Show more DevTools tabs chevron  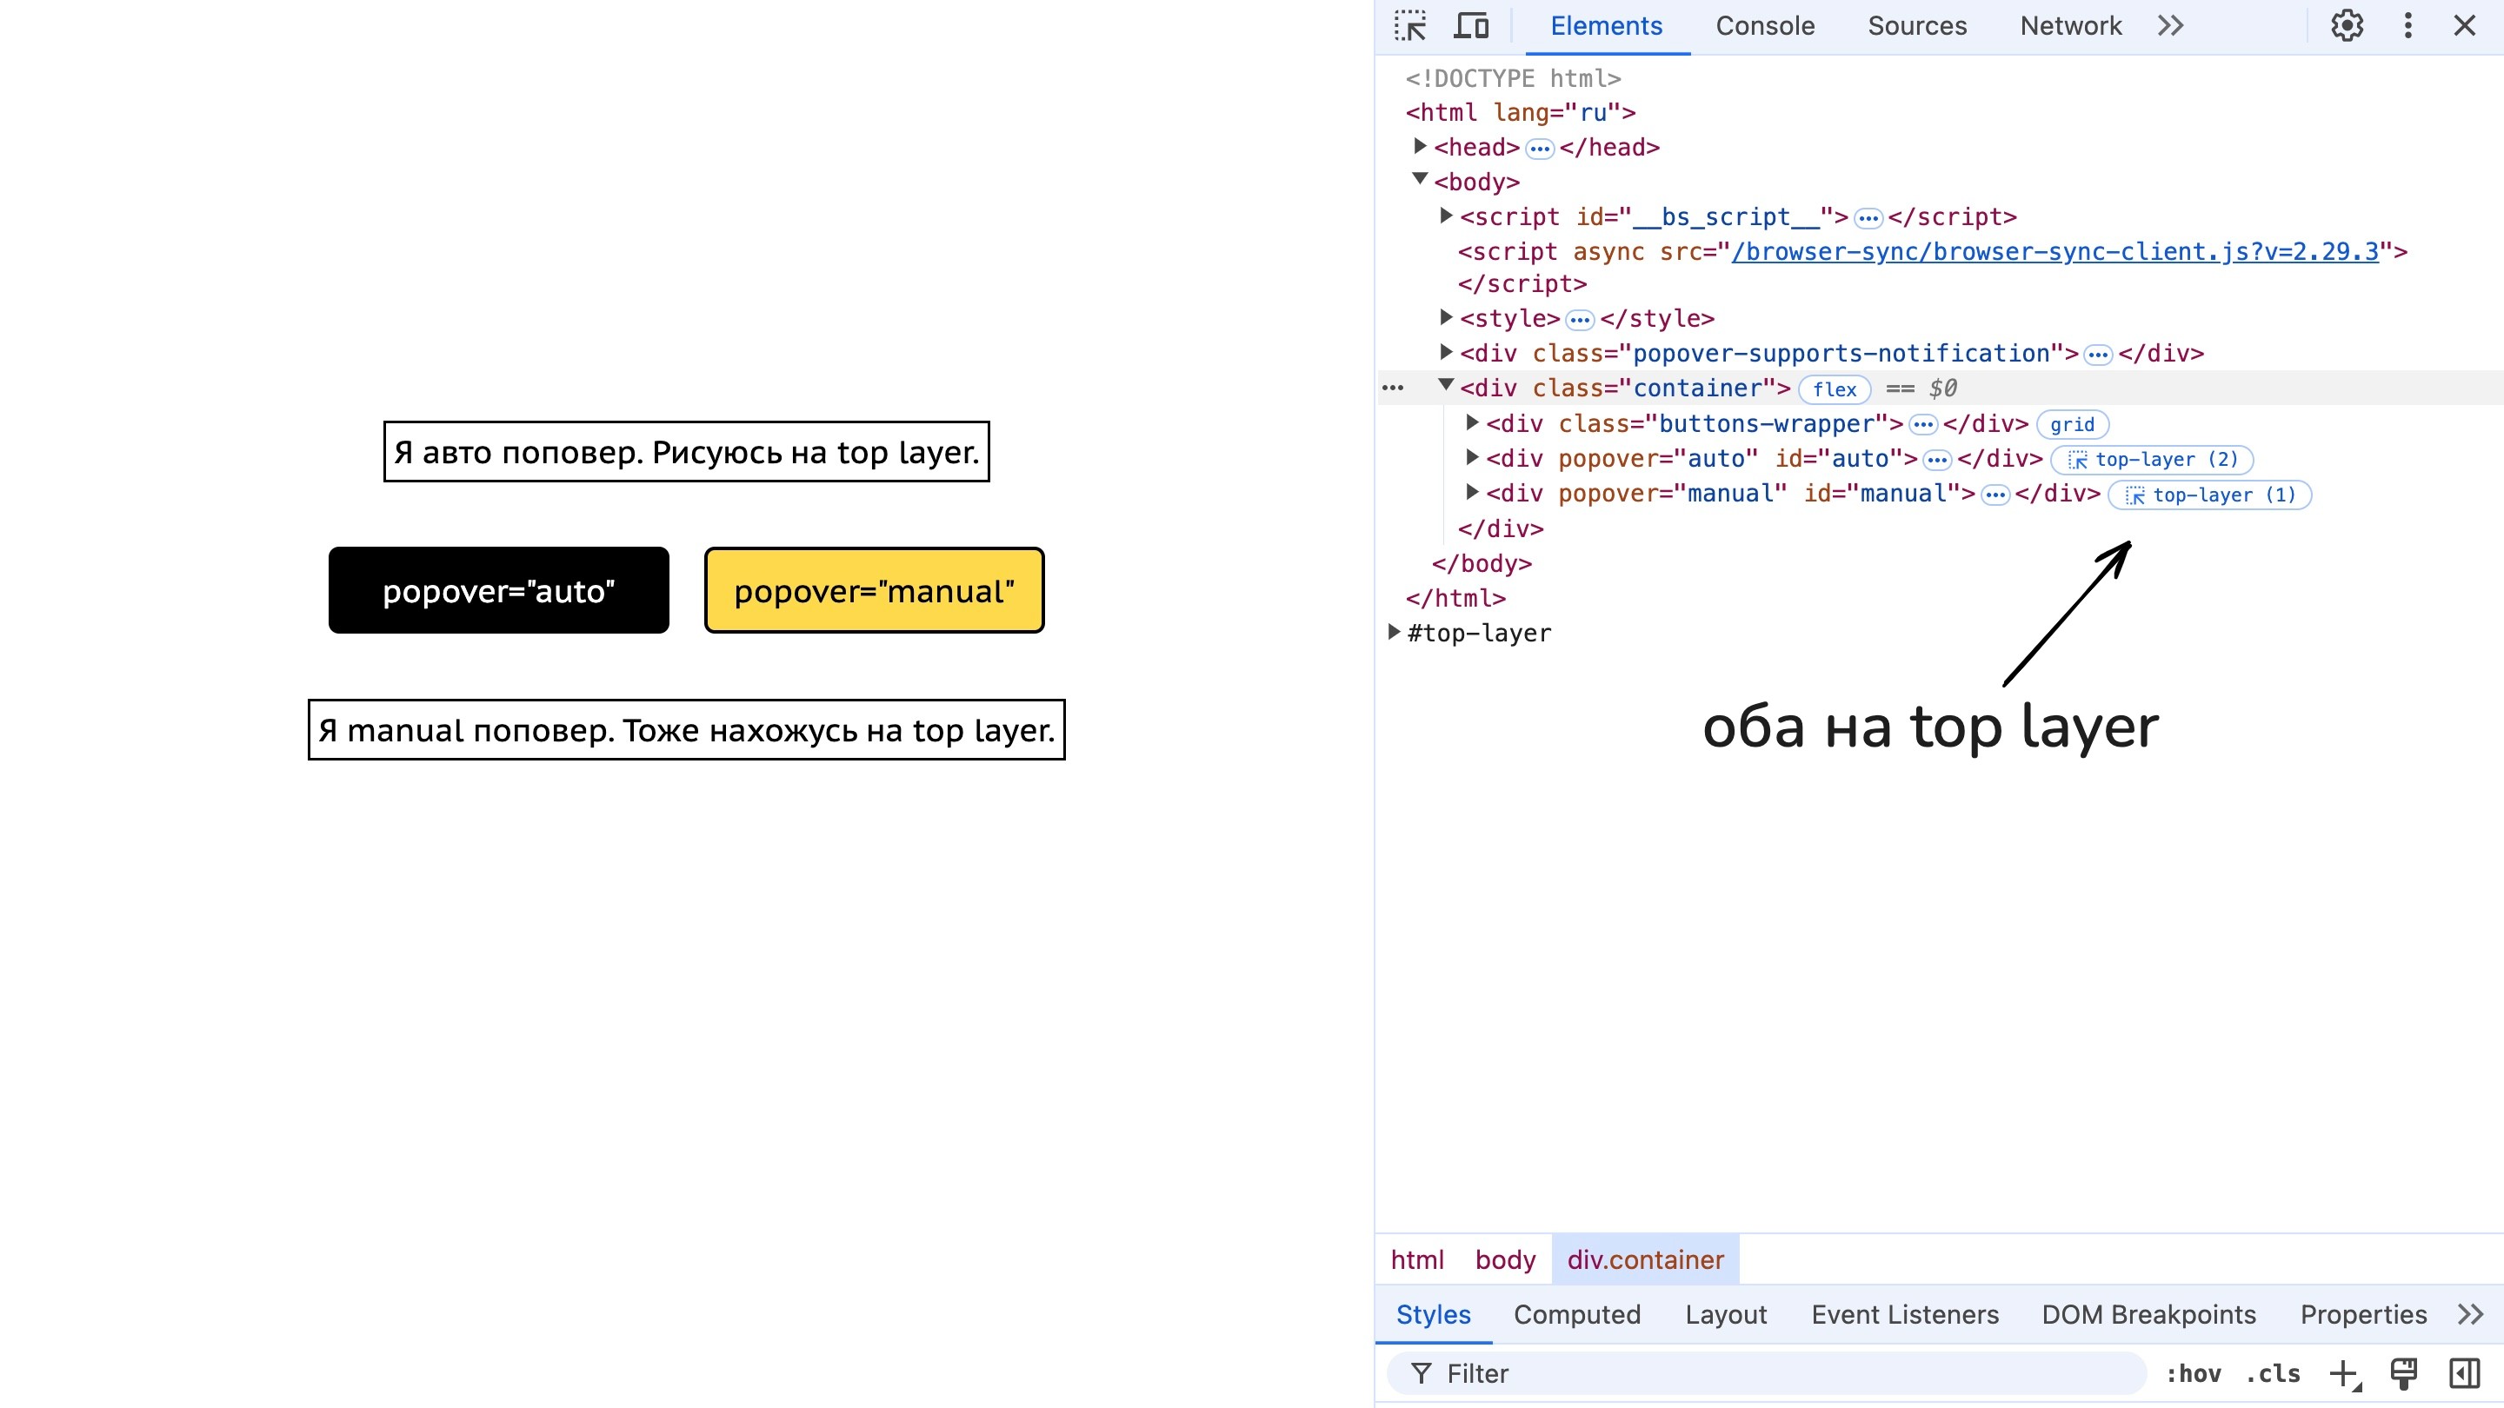point(2171,25)
